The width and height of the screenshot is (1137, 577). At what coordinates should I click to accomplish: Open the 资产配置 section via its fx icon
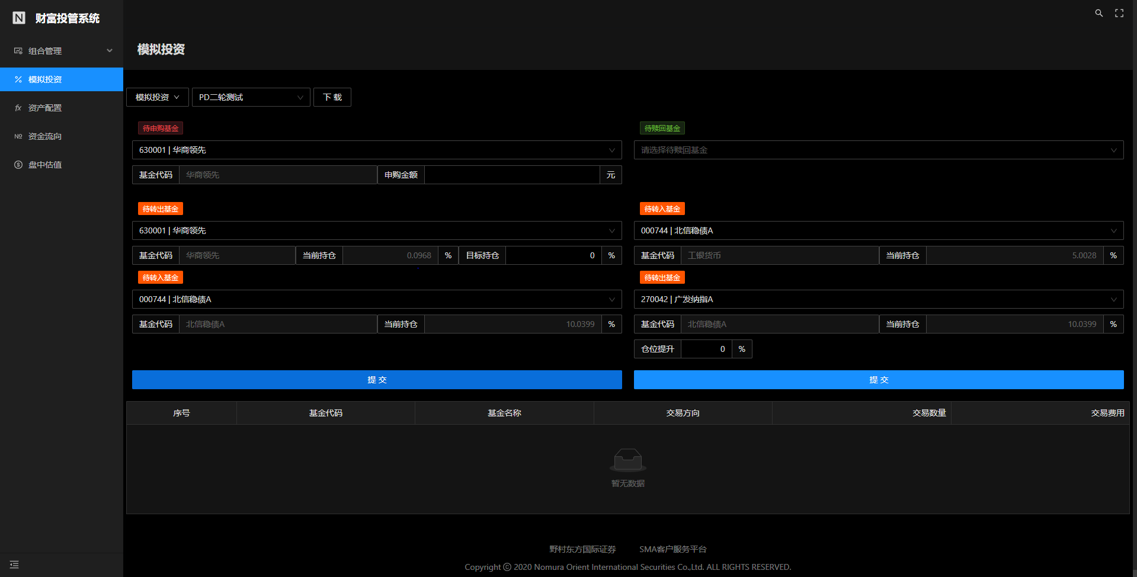point(18,107)
